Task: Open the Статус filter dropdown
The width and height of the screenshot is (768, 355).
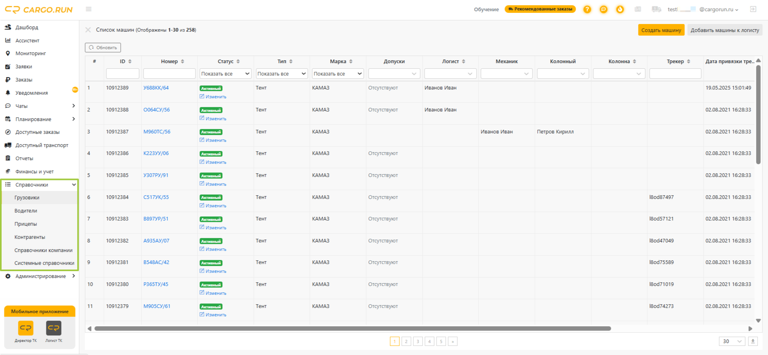Action: 225,74
